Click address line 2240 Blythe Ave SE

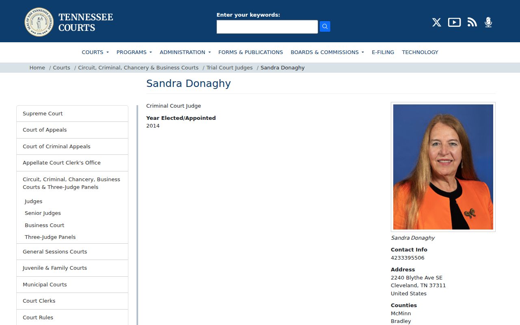pos(416,278)
